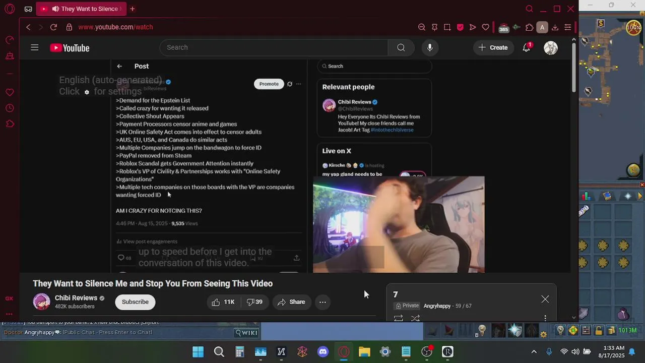The height and width of the screenshot is (363, 645).
Task: Open the Calculator app in taskbar
Action: click(x=240, y=352)
